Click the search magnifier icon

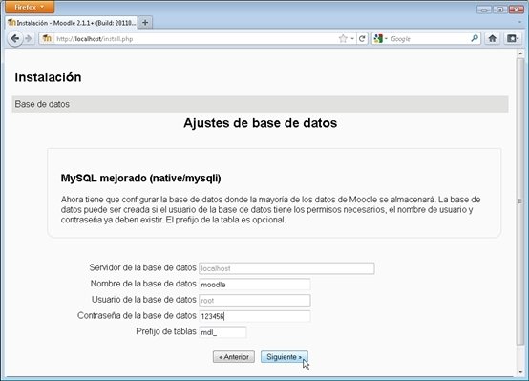[x=475, y=38]
